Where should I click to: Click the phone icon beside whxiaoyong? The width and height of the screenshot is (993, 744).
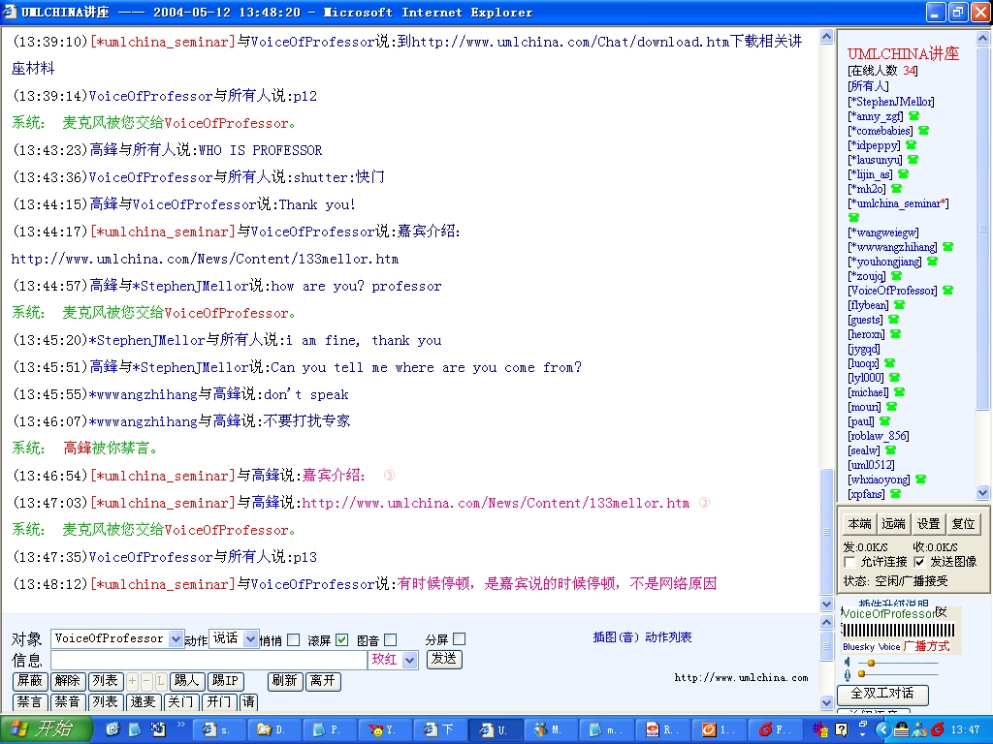tap(921, 480)
